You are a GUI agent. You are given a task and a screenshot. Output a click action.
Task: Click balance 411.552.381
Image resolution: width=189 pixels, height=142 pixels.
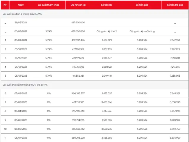[78, 76]
